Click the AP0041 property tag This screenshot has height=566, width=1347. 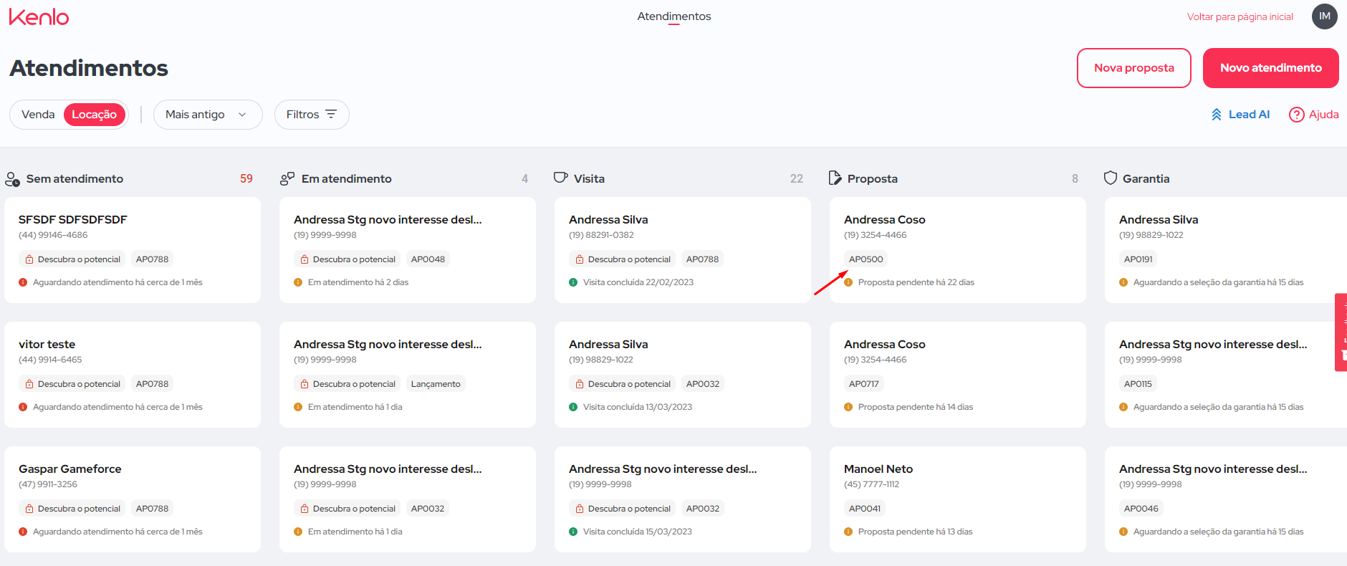pyautogui.click(x=865, y=509)
